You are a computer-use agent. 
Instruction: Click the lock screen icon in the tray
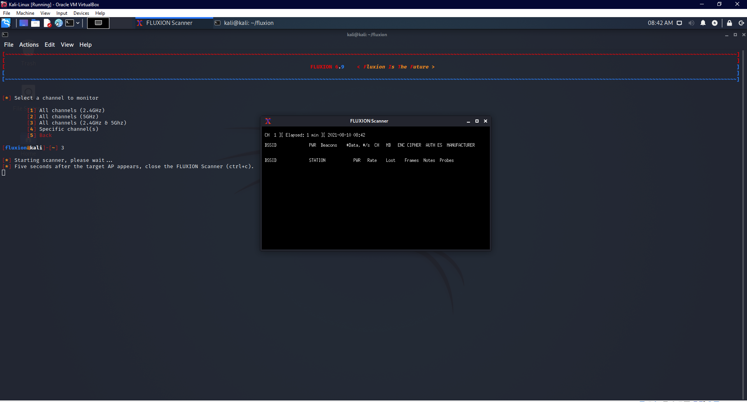click(729, 23)
